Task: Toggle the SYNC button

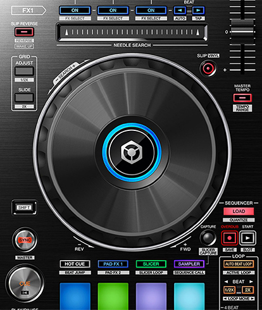Action: click(25, 240)
